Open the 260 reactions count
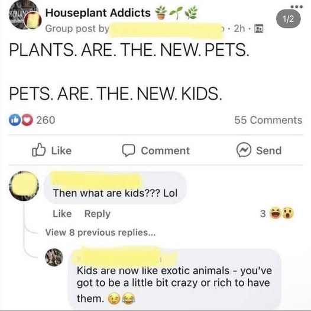This screenshot has height=311, width=311. (46, 120)
